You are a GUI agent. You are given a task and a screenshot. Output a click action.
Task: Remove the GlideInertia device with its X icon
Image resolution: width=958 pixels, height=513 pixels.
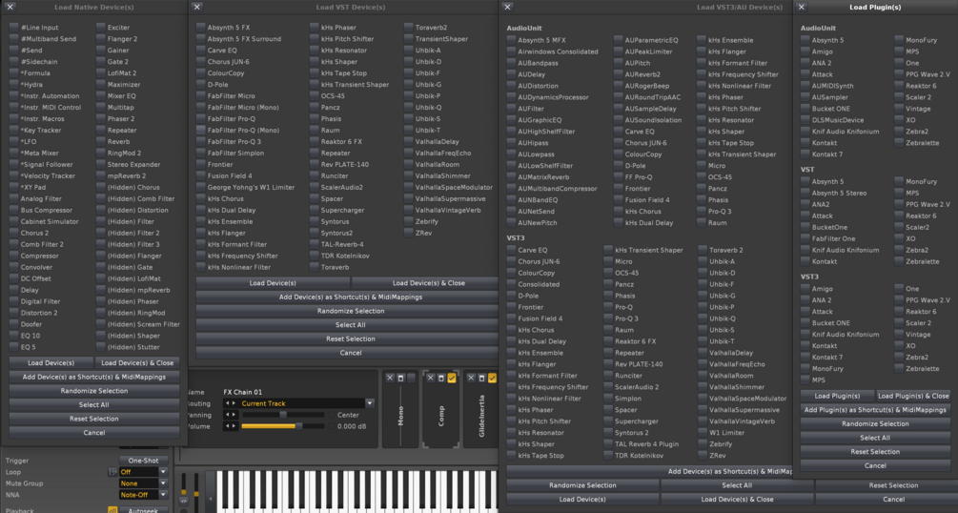[x=471, y=379]
